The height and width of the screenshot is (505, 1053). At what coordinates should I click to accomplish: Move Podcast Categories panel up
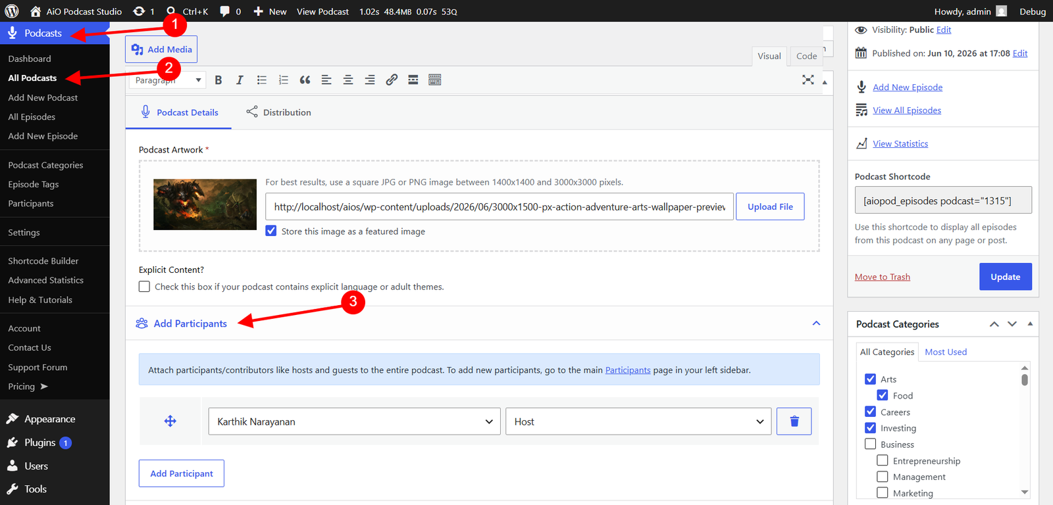[994, 324]
